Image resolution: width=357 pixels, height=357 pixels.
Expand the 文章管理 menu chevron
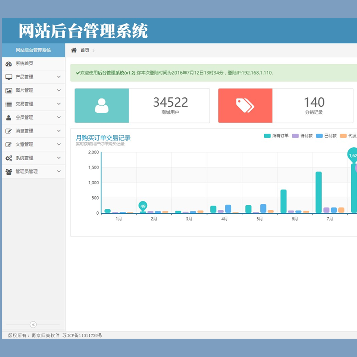[58, 144]
